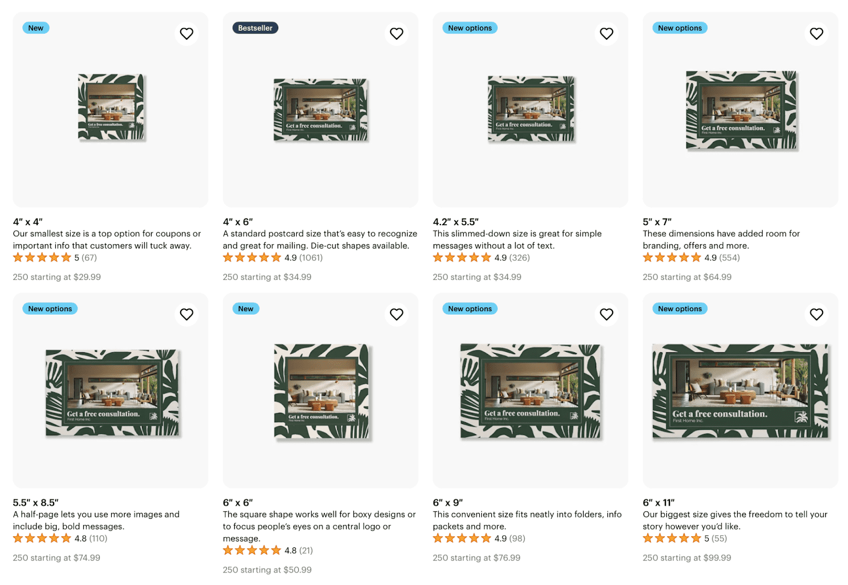Click the heart icon on the Bestseller 4" x 6"
This screenshot has height=585, width=848.
[x=396, y=33]
